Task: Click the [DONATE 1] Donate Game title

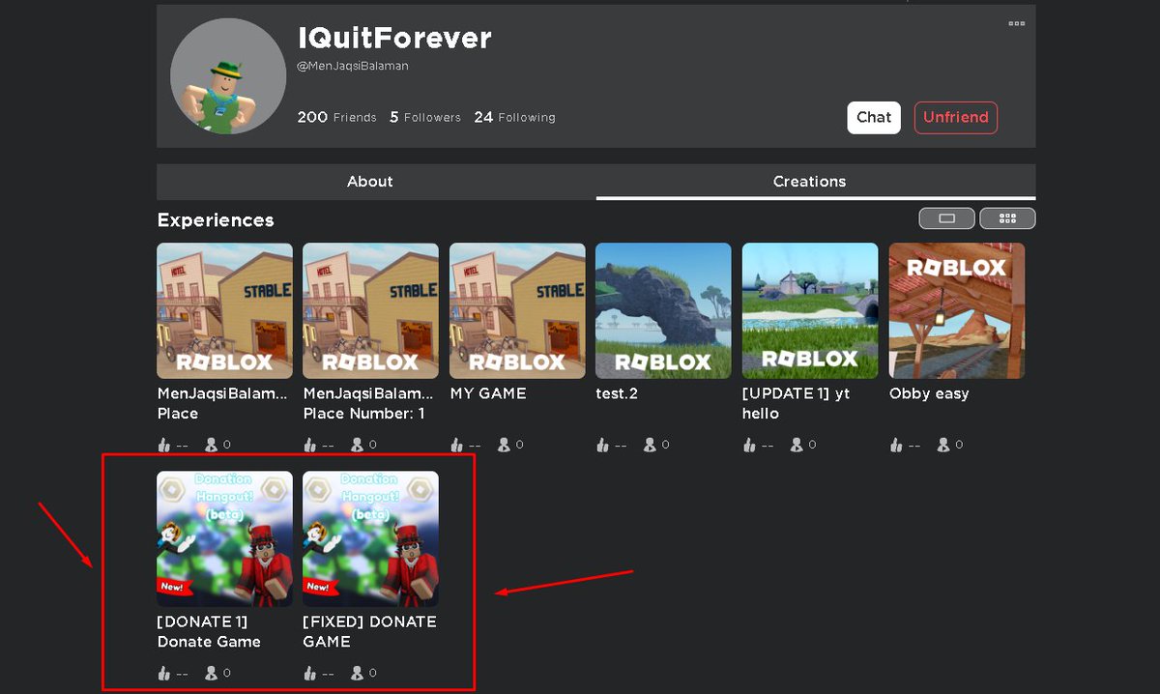Action: pos(209,631)
